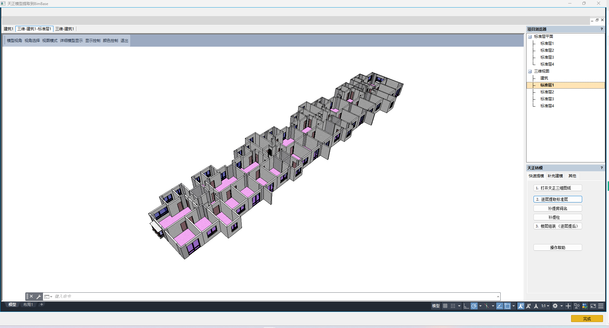Click the clean screen expand icon
609x328 pixels.
point(593,306)
